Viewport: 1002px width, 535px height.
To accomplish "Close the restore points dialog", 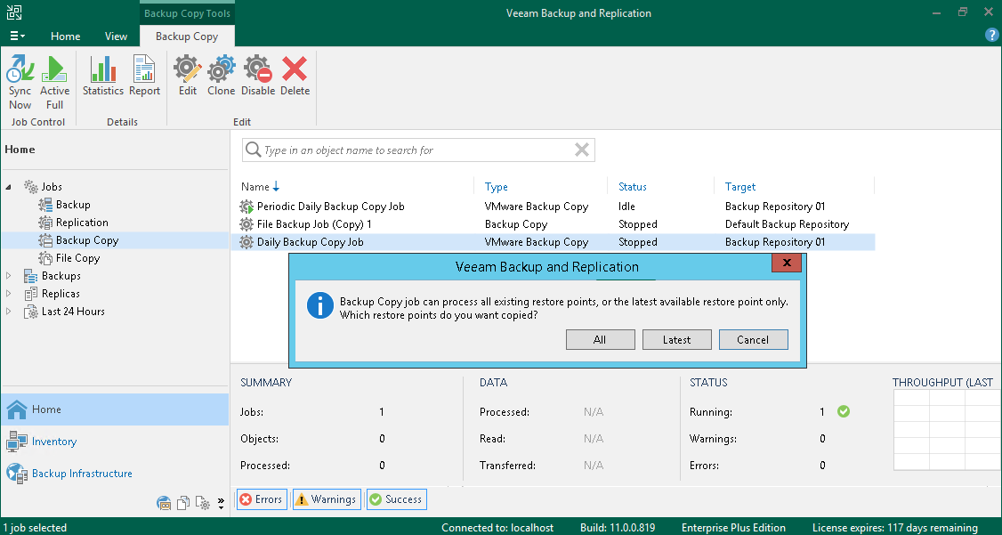I will click(x=787, y=263).
